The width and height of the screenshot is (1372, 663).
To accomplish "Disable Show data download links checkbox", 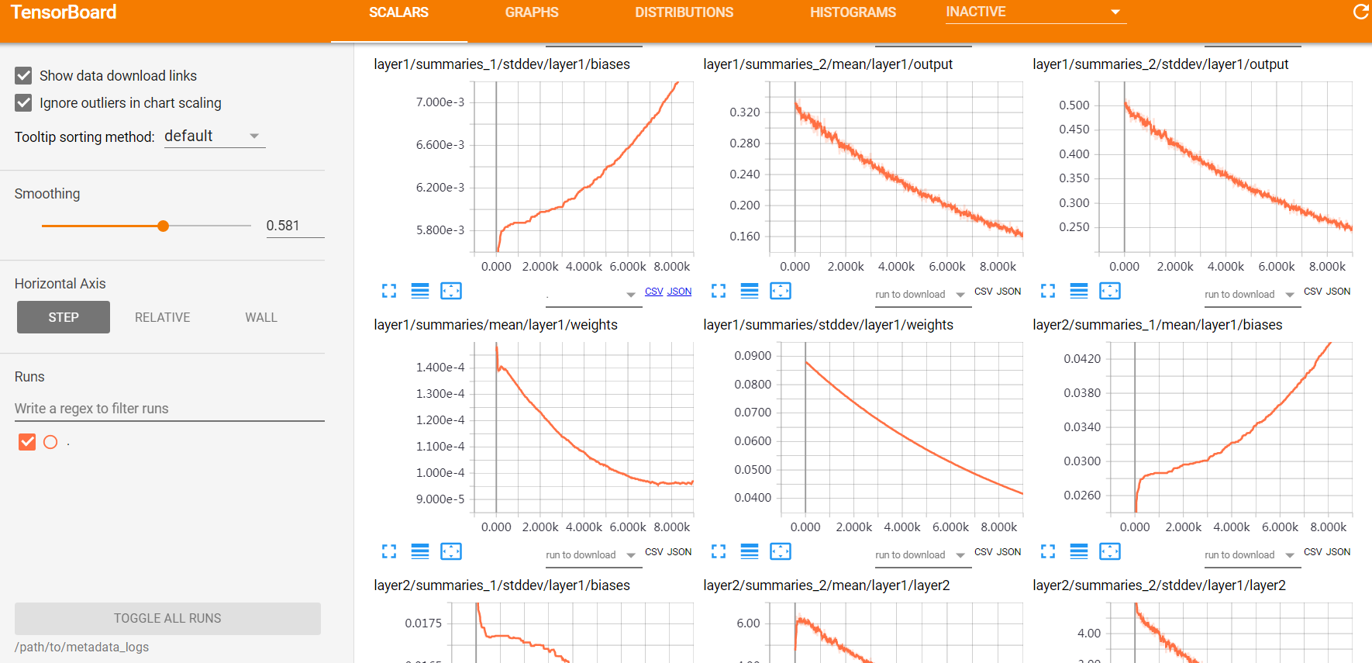I will (x=24, y=75).
